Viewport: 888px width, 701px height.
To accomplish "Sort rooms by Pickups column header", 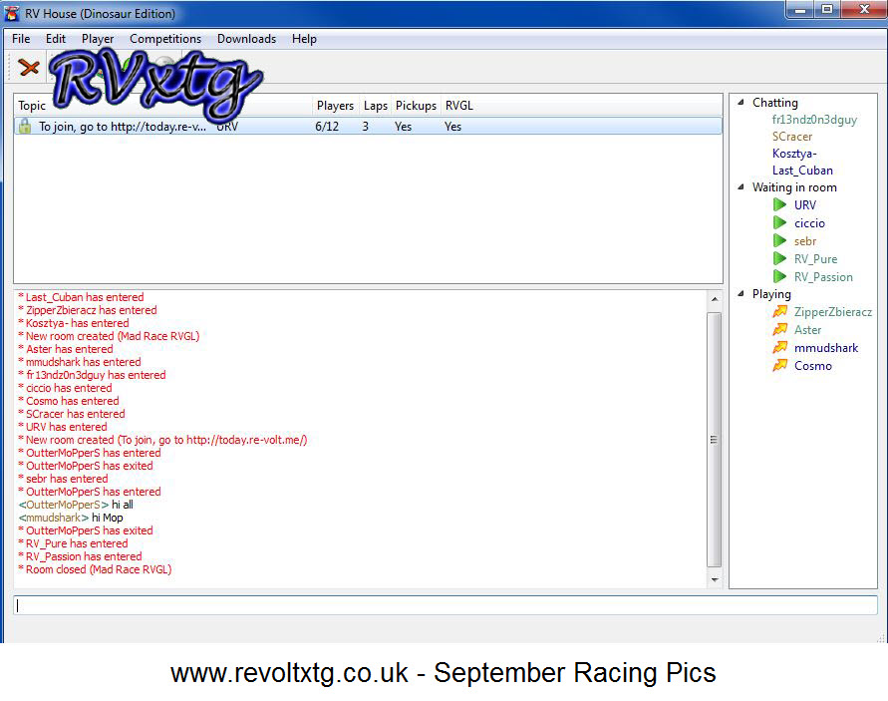I will point(416,106).
